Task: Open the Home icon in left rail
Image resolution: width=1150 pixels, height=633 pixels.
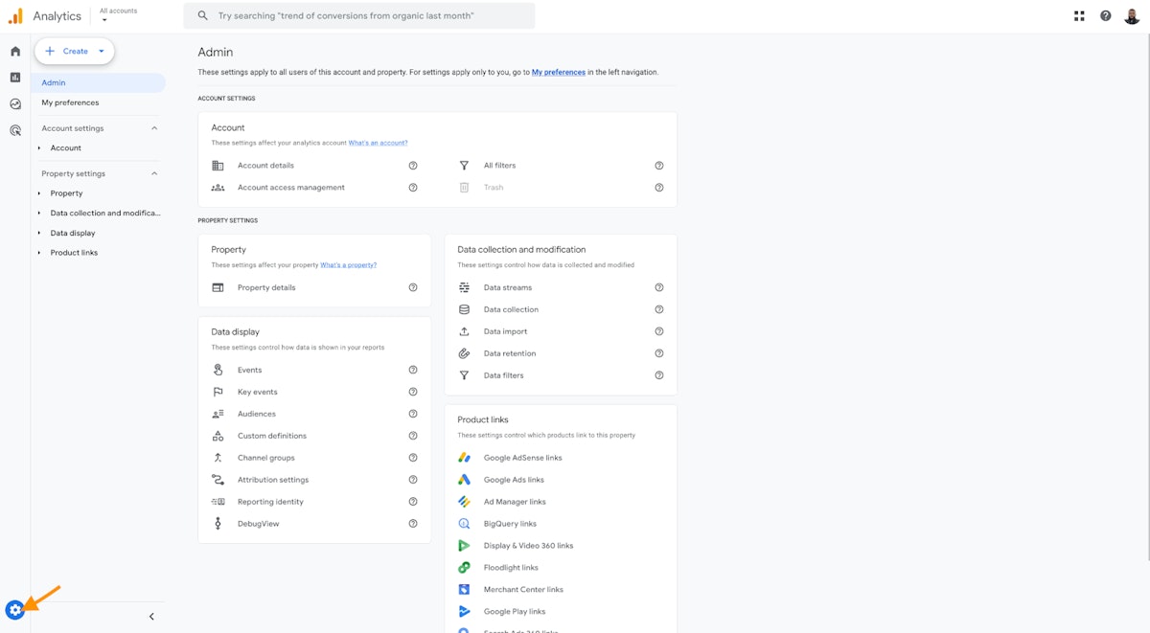Action: 15,52
